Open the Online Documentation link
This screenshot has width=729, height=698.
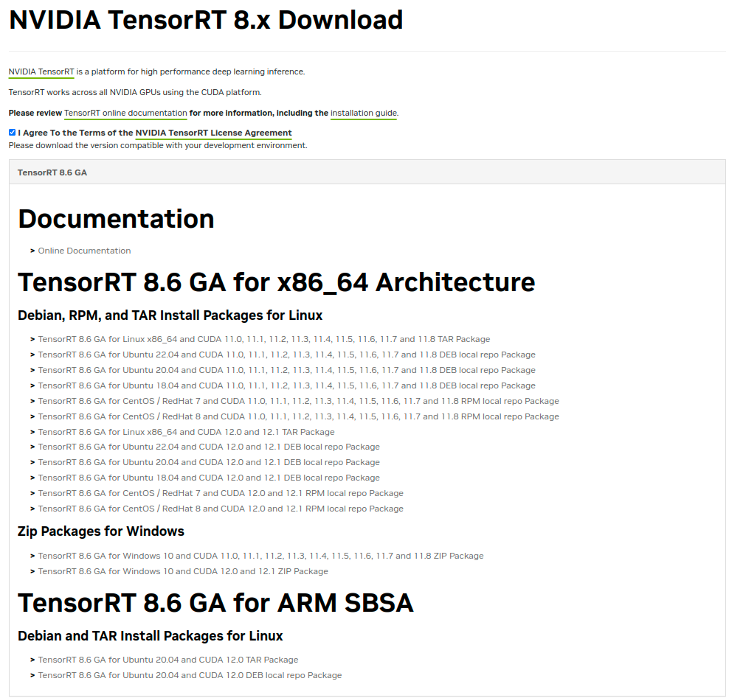(84, 251)
